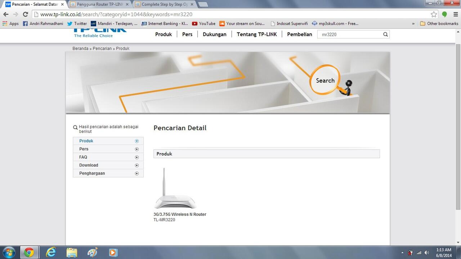Open the Produk top navigation menu
The height and width of the screenshot is (259, 461).
pos(164,34)
